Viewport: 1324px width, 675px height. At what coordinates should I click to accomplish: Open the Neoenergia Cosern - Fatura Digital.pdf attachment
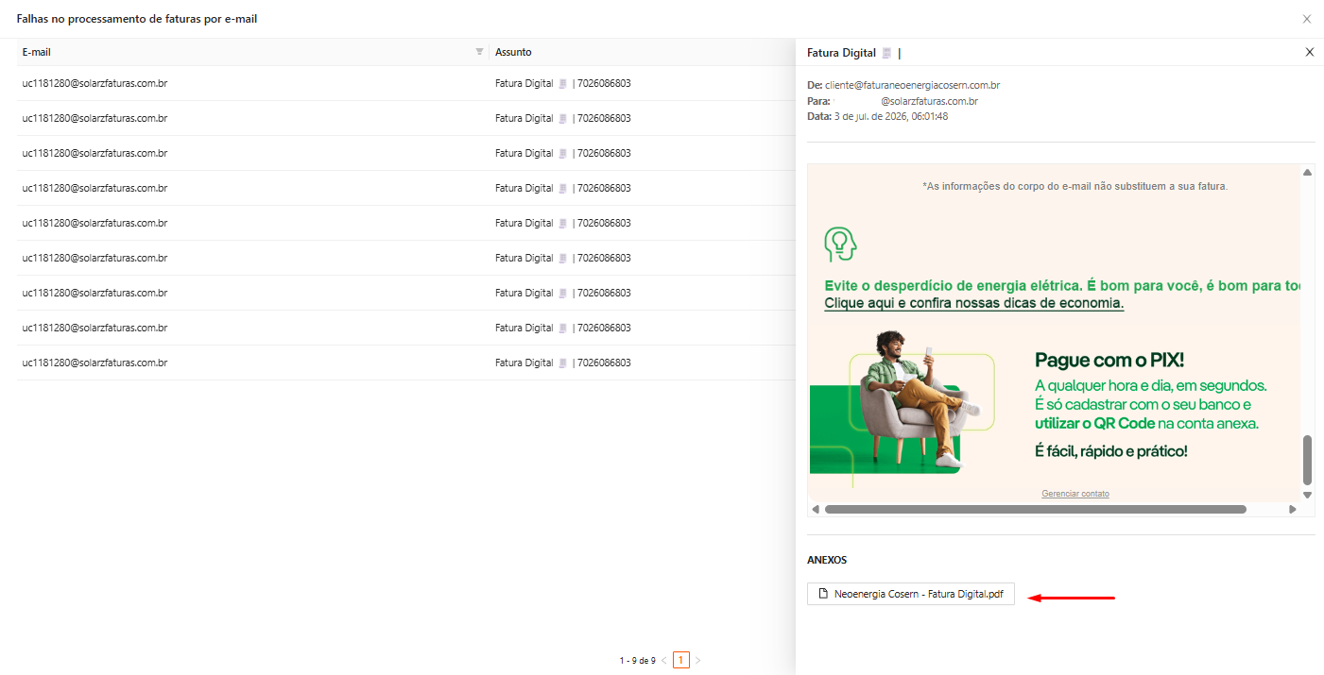[x=911, y=594]
